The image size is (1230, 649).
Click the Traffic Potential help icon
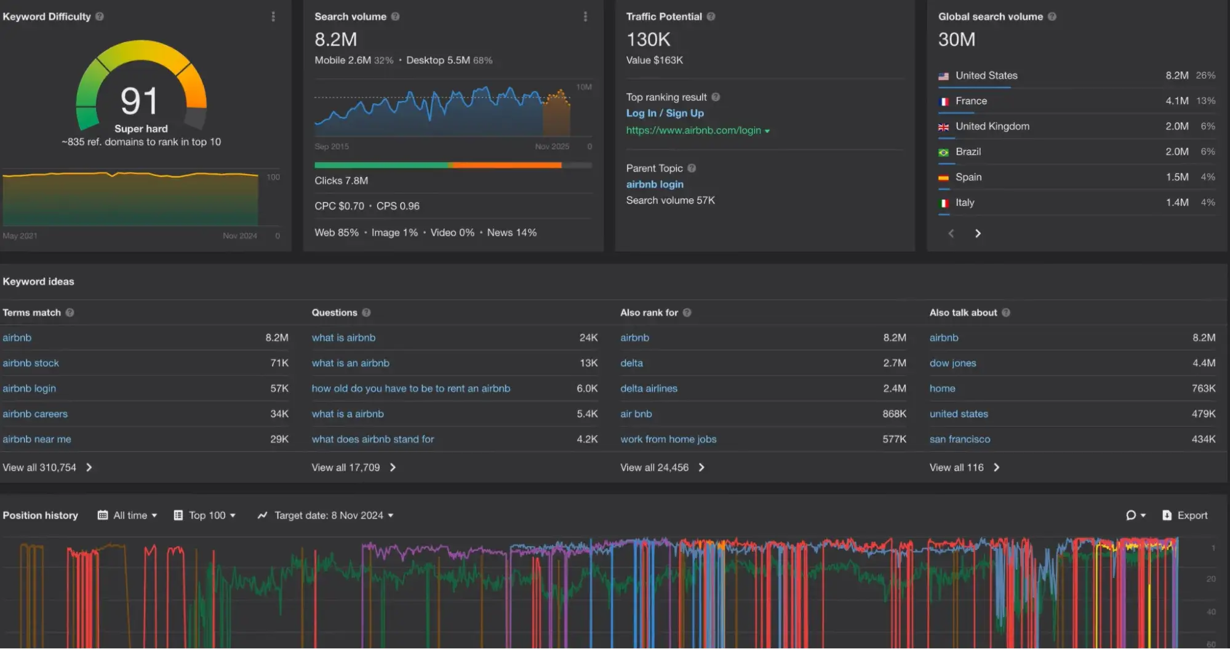point(711,17)
